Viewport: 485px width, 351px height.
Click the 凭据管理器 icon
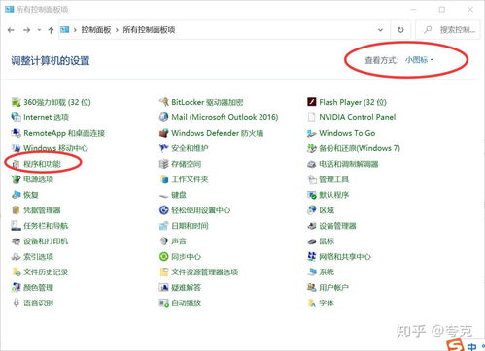click(x=16, y=210)
